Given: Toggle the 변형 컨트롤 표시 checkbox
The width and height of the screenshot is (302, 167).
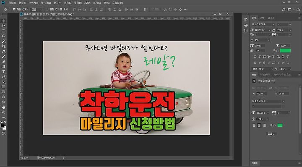Looking at the screenshot, I should pos(47,9).
